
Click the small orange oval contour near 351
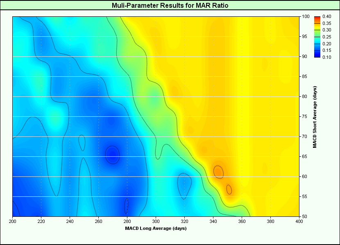(x=229, y=189)
